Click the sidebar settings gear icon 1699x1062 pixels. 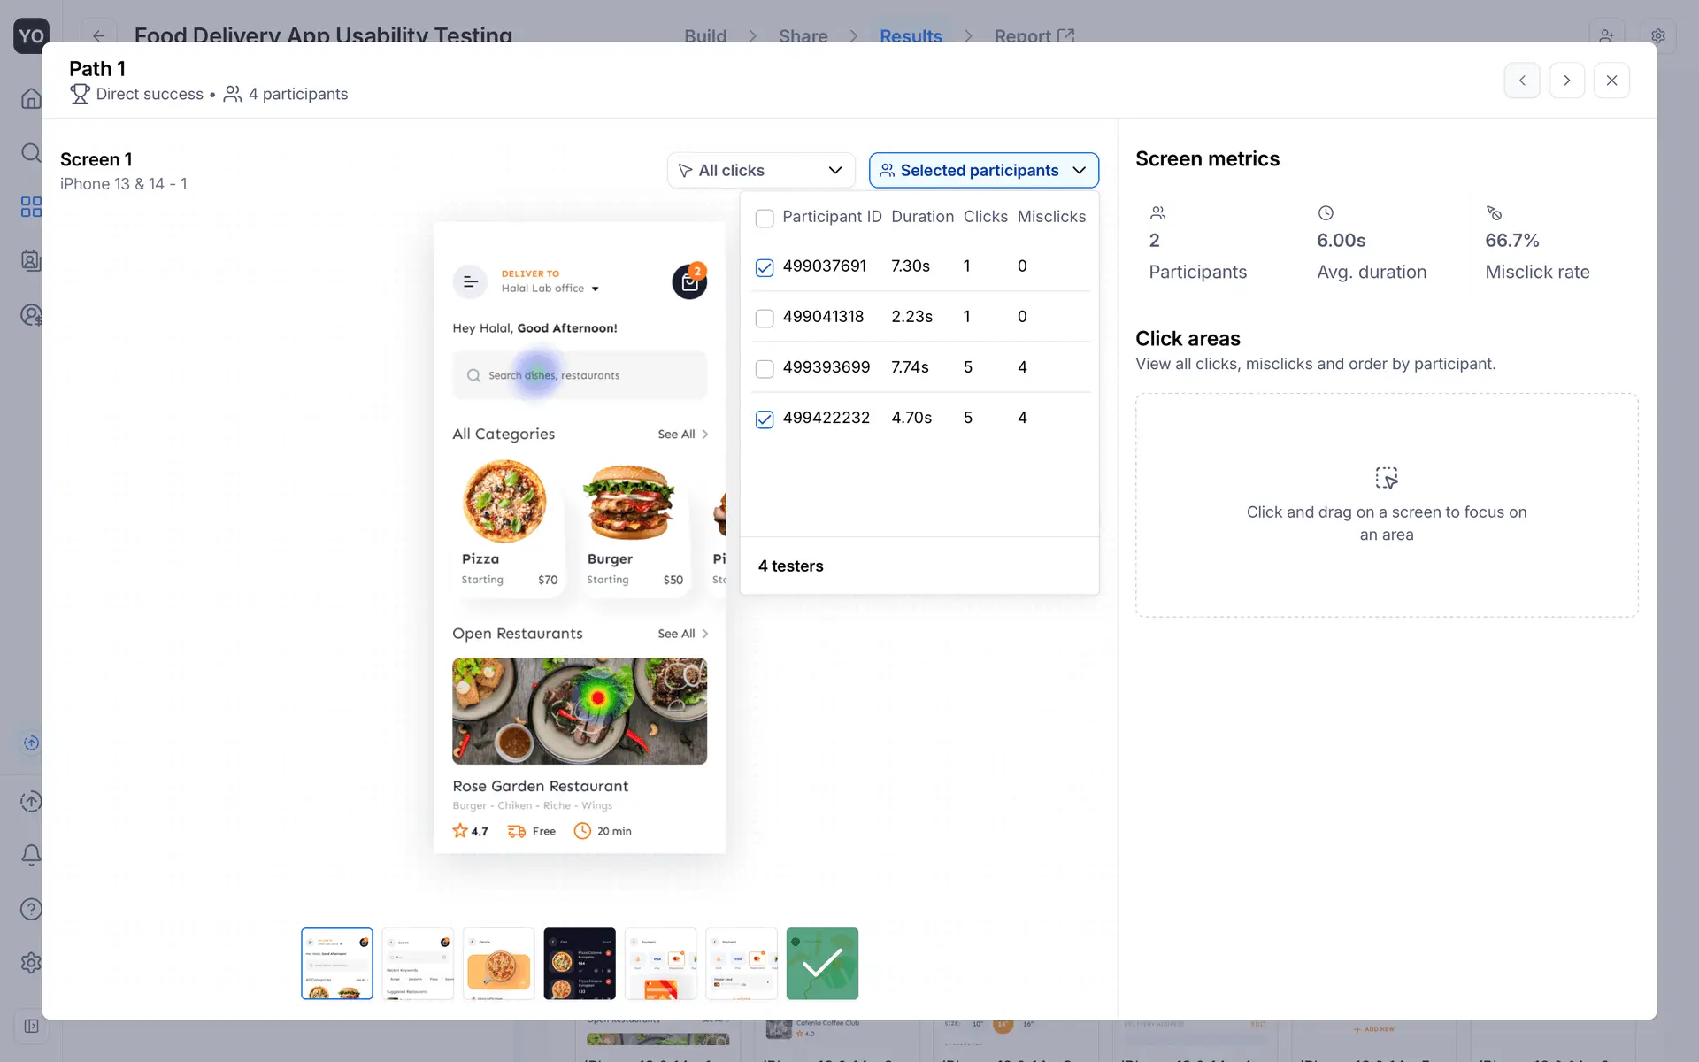(31, 963)
